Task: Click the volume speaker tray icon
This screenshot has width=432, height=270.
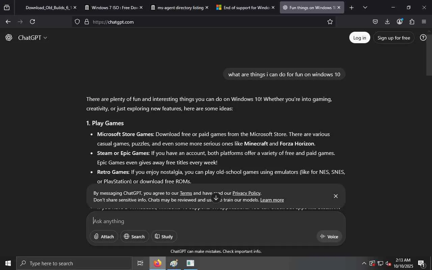Action: pos(388,264)
